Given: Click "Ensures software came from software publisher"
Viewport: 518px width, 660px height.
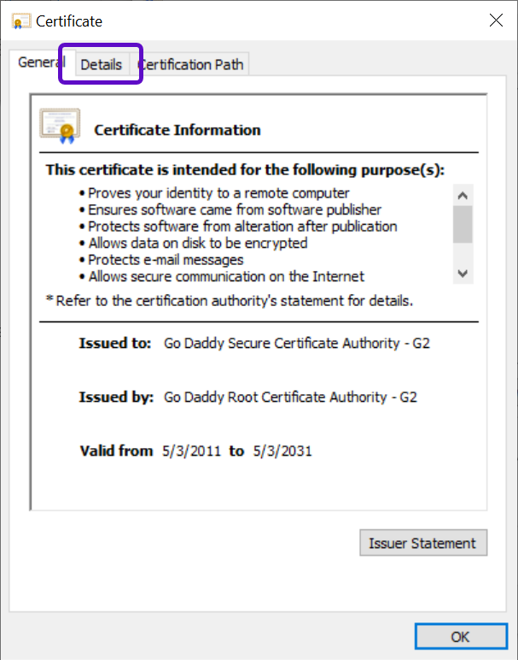Looking at the screenshot, I should point(235,209).
